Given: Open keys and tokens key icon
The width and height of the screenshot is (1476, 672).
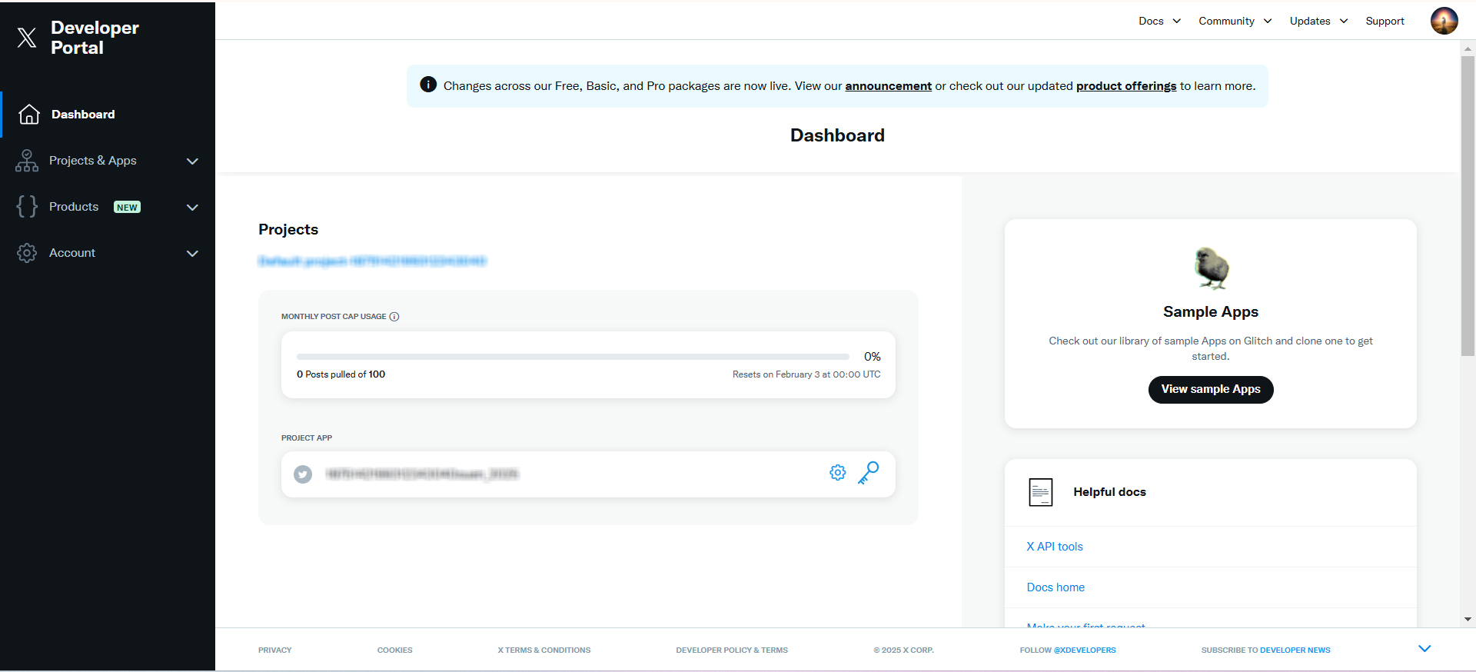Looking at the screenshot, I should coord(869,473).
